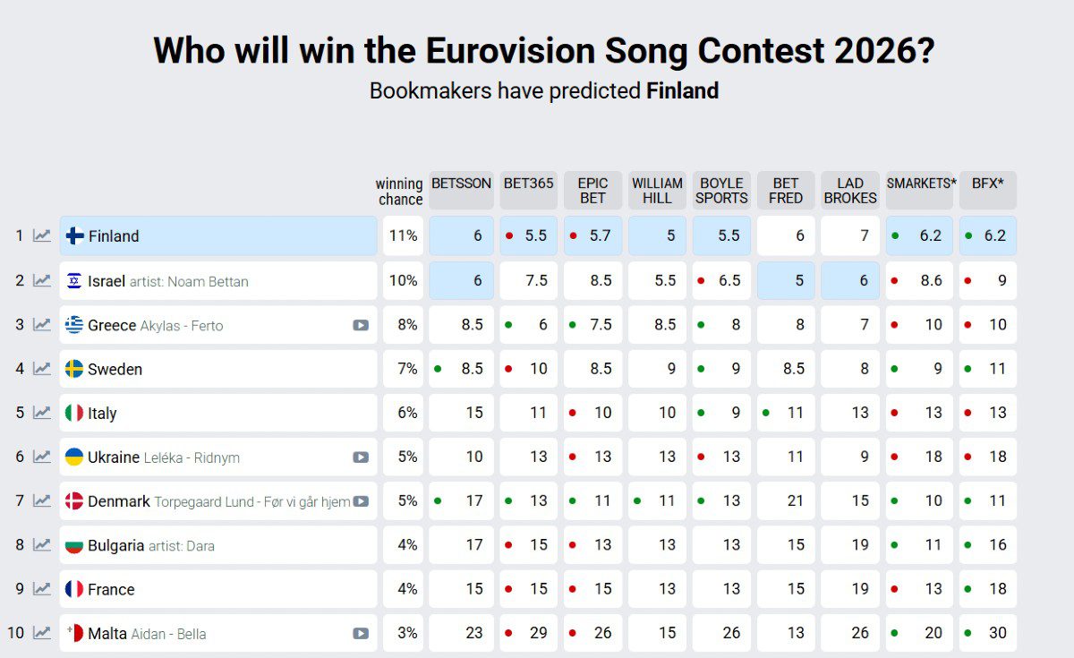
Task: Play Denmark's video Før vi går hjem
Action: [x=362, y=500]
